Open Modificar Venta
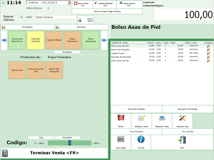 click(141, 118)
